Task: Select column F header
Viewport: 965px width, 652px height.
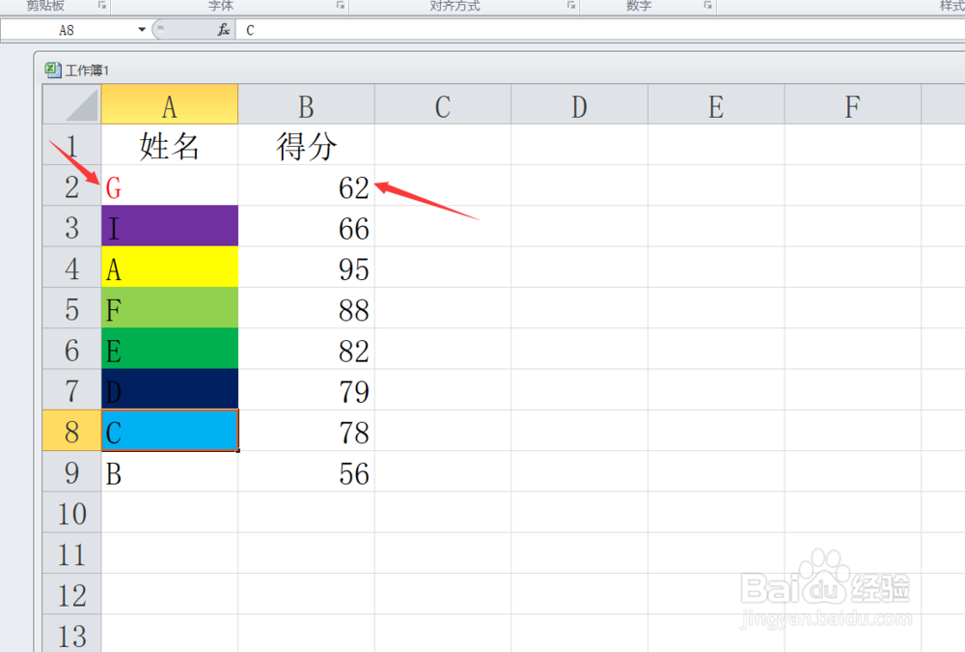Action: tap(853, 104)
